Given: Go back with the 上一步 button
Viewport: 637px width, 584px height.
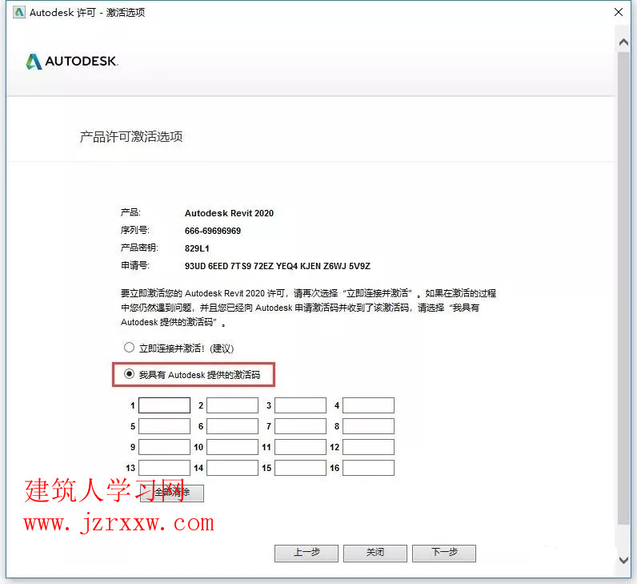Looking at the screenshot, I should 306,553.
